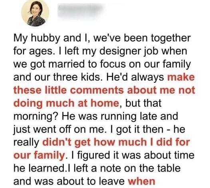
Task: Click the text 'for ages.'
Action: (x=34, y=51)
